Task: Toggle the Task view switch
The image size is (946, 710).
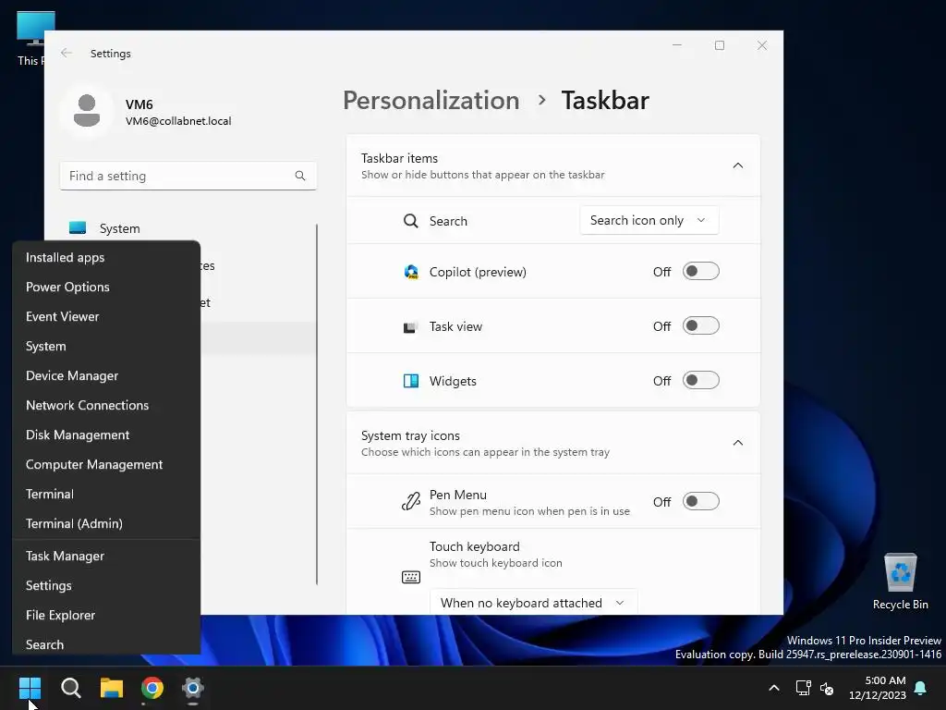Action: [x=700, y=326]
